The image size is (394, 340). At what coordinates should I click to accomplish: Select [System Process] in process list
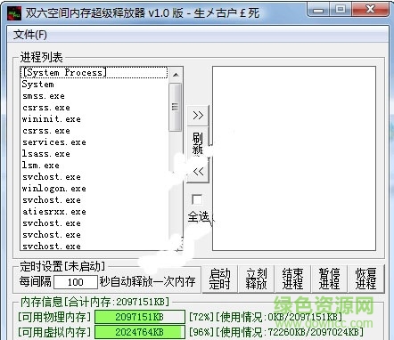pos(94,73)
